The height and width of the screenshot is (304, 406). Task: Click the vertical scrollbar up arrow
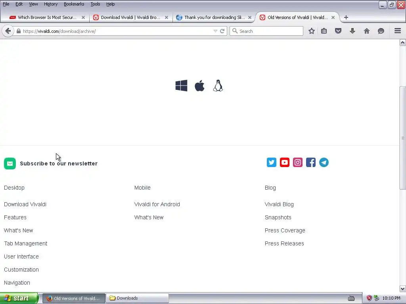click(x=402, y=42)
